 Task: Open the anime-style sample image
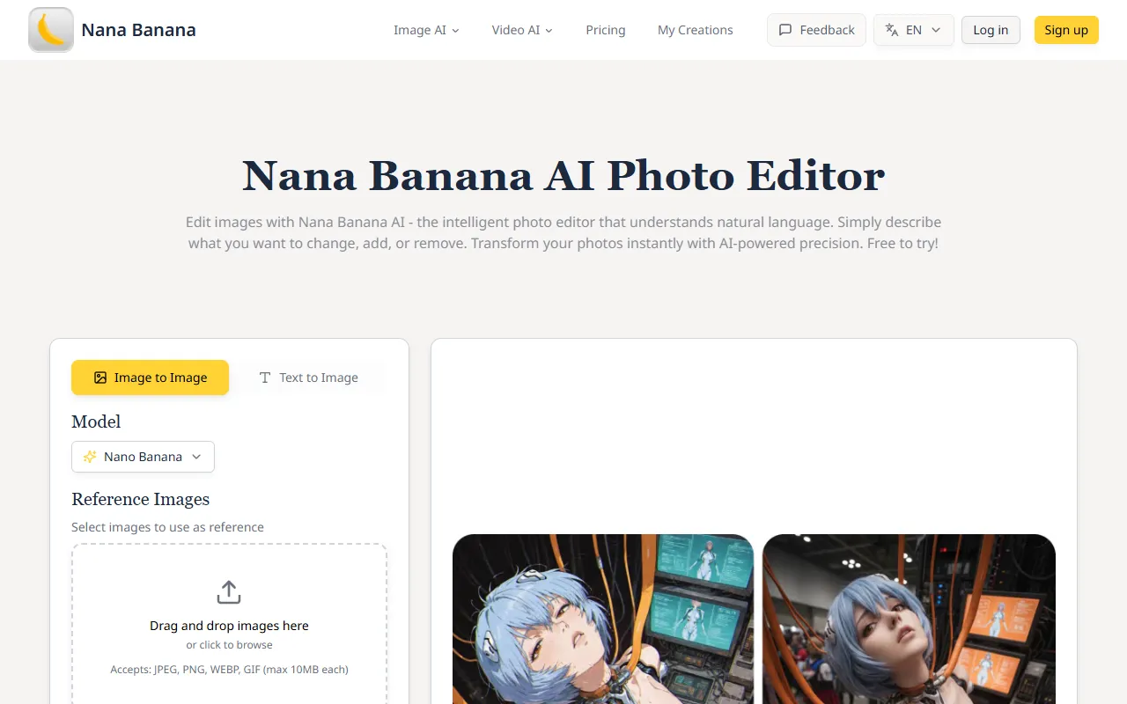603,619
